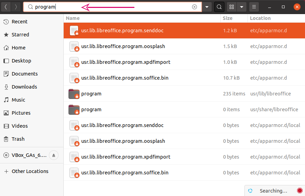
Task: Click usr/lib/libreoffice location cell
Action: coord(270,94)
